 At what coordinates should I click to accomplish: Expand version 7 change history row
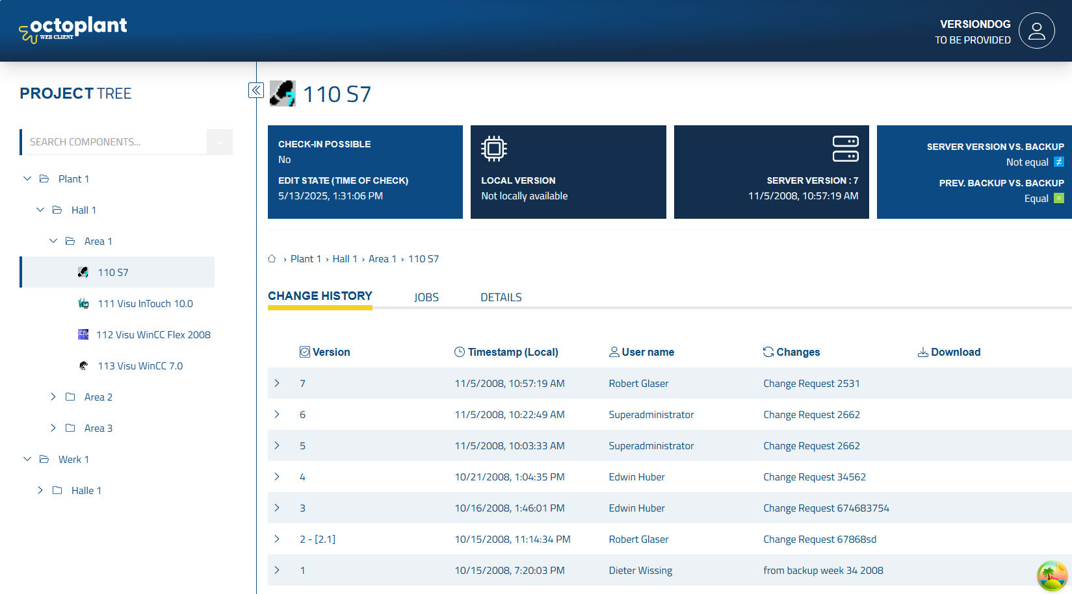click(277, 383)
